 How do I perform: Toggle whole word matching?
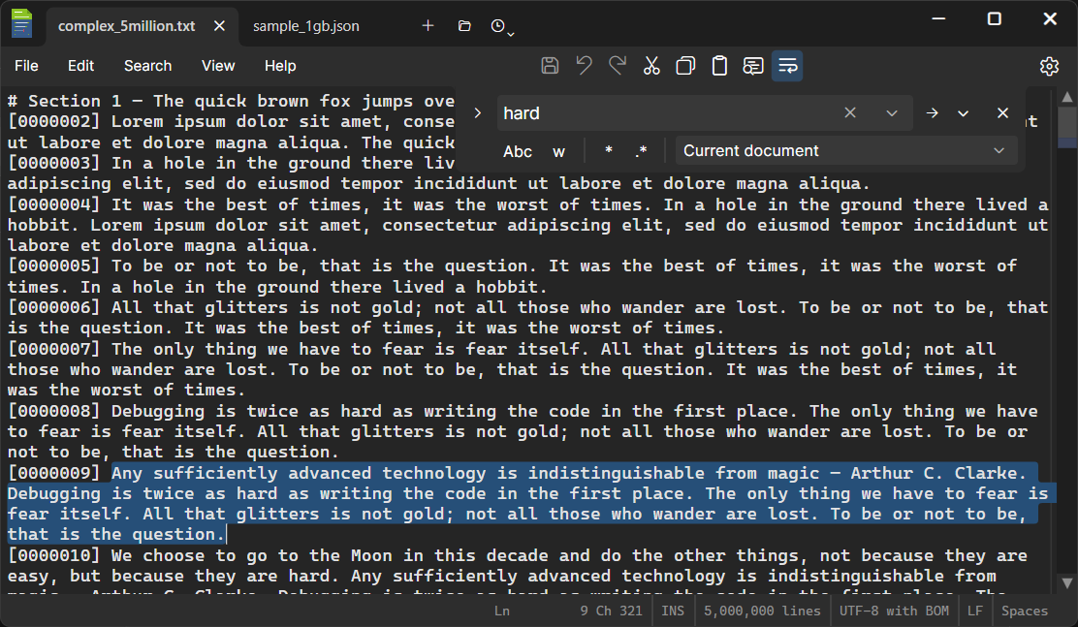558,151
